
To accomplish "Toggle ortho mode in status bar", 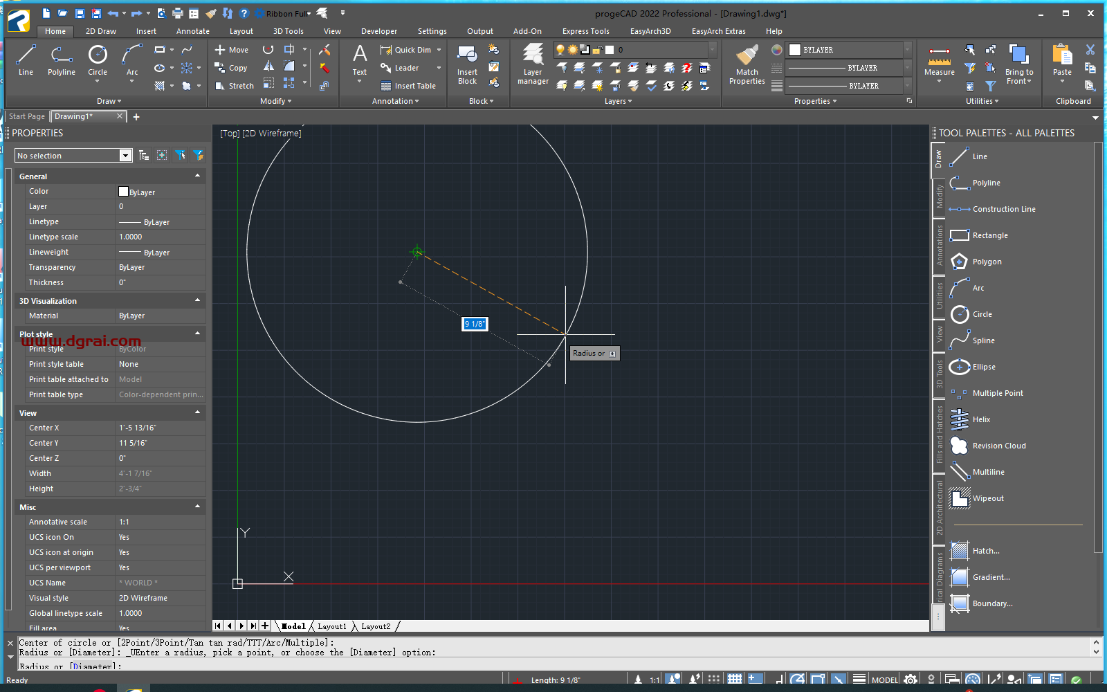I will click(778, 680).
